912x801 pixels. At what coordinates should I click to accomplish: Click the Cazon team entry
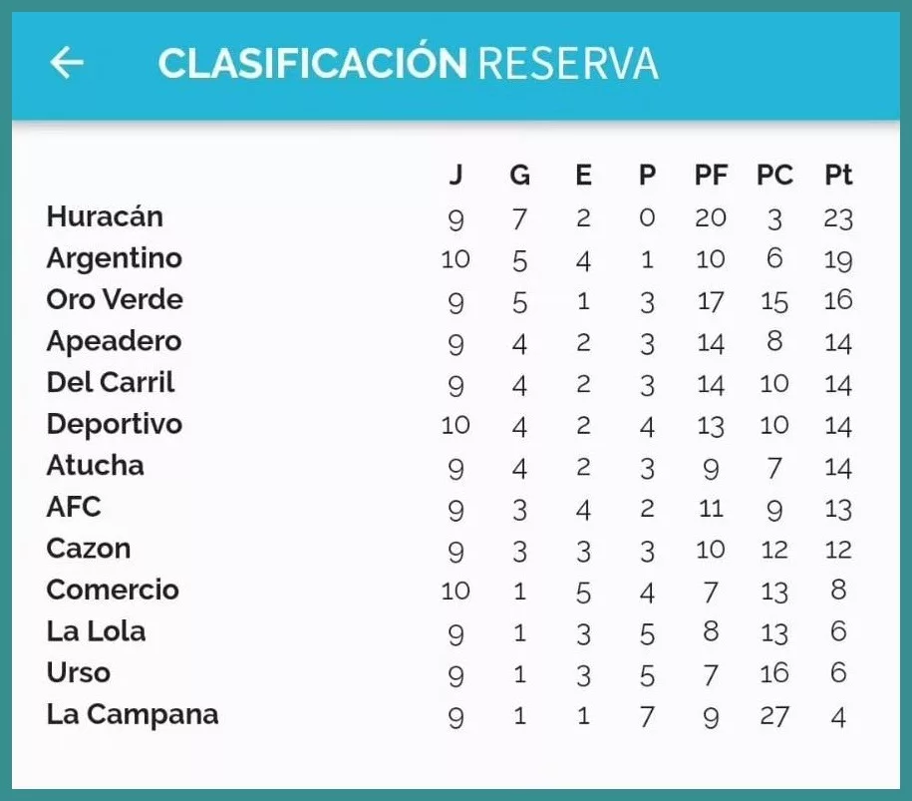point(89,549)
